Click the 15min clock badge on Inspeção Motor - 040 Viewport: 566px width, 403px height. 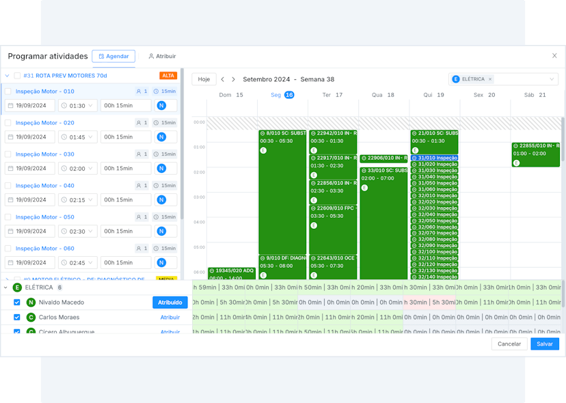coord(164,186)
